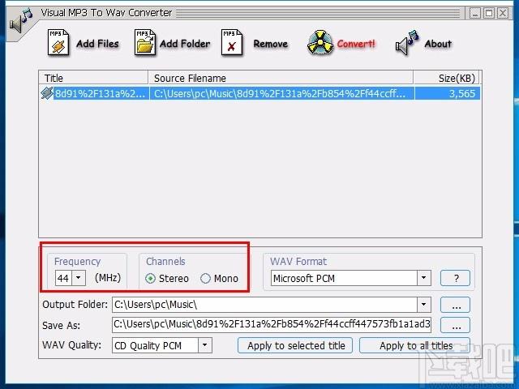Click the file icon beside the 8d91%2F131a title

(x=47, y=93)
